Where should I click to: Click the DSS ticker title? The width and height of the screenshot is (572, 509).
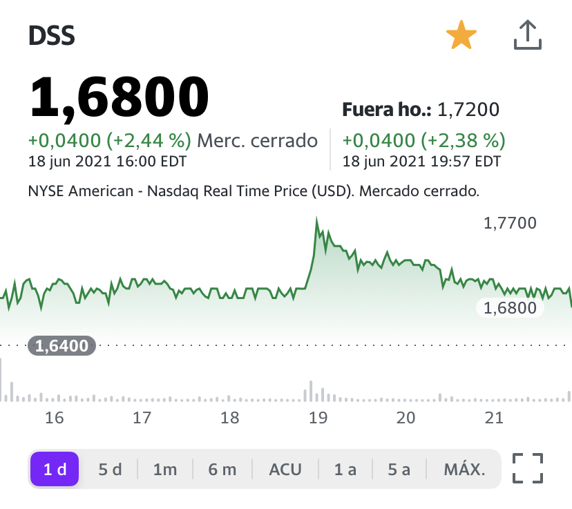tap(51, 35)
